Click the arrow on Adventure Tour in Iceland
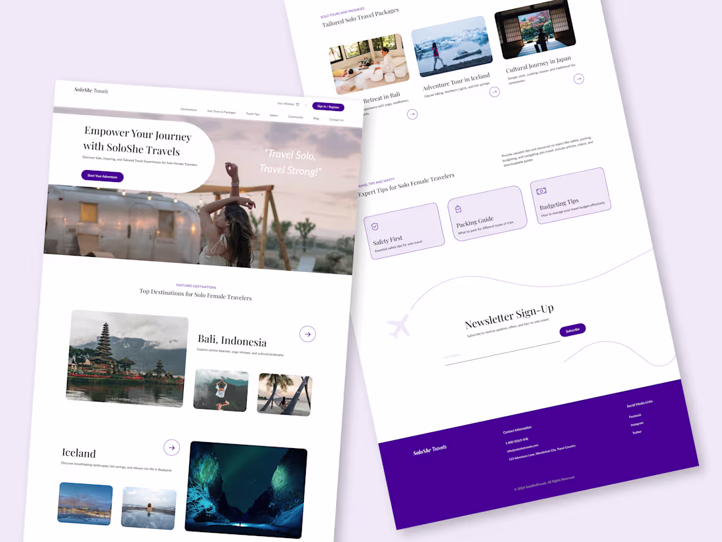This screenshot has height=542, width=722. (x=494, y=91)
